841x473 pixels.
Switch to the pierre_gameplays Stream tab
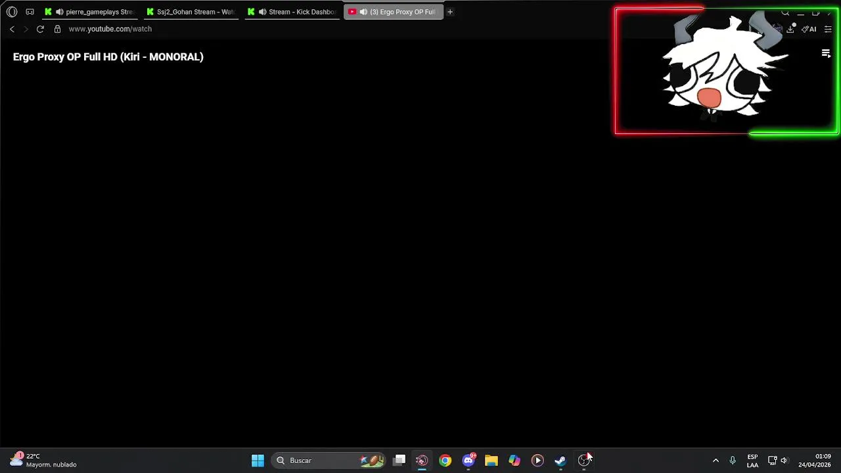(x=89, y=12)
